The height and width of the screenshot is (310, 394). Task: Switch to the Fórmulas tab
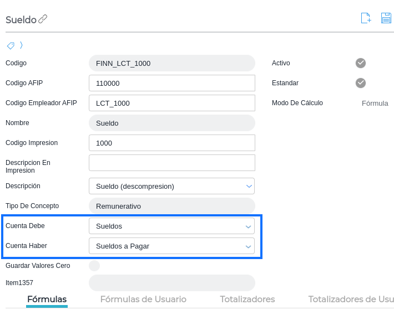click(47, 299)
